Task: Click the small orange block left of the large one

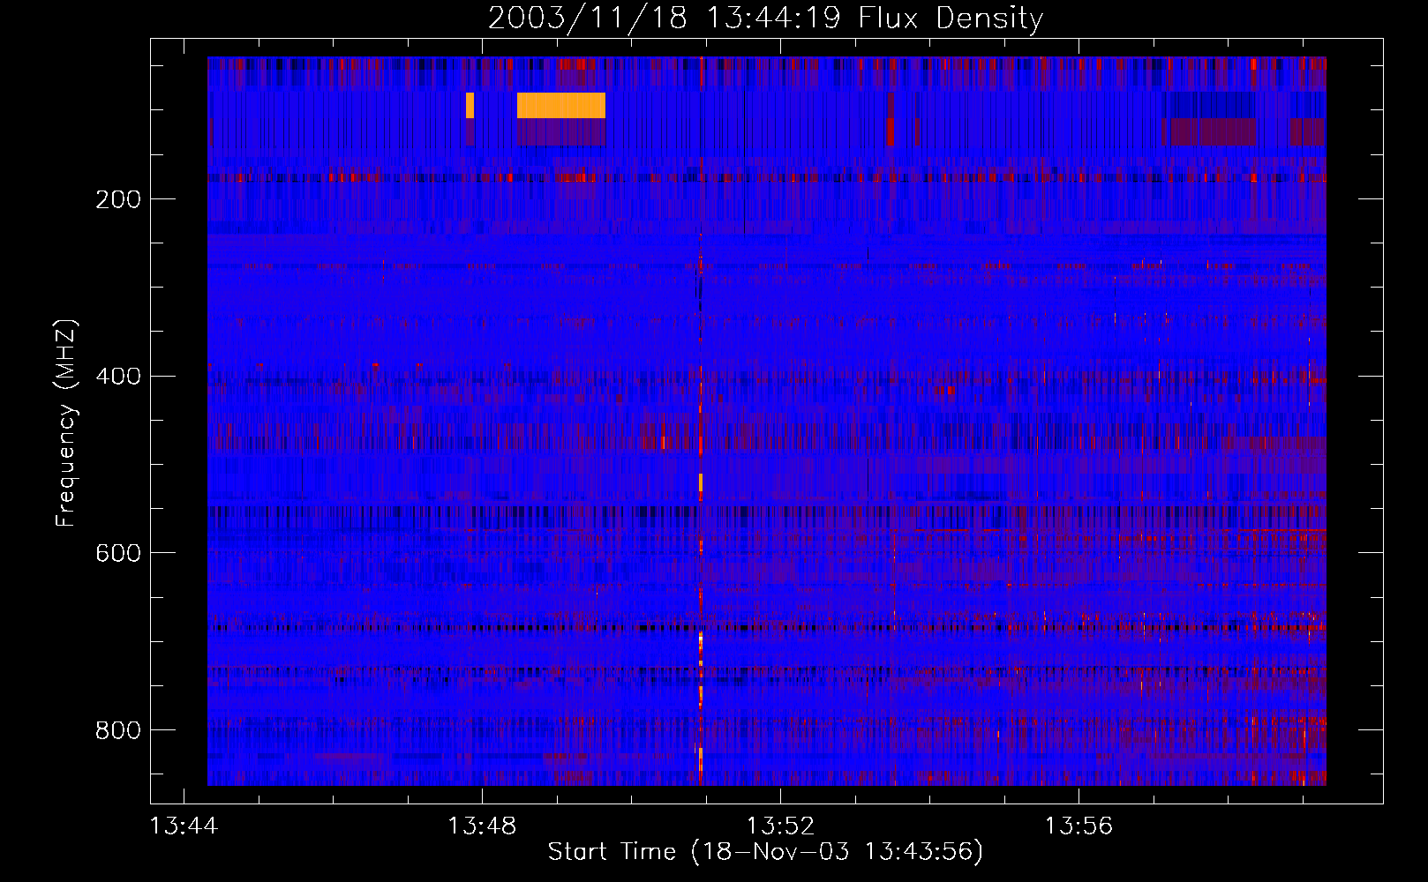Action: click(470, 105)
